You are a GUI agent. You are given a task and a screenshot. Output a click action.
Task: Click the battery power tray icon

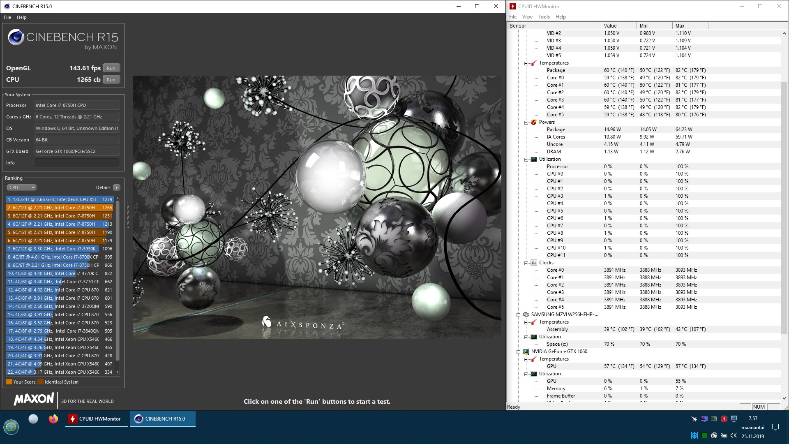[x=724, y=435]
